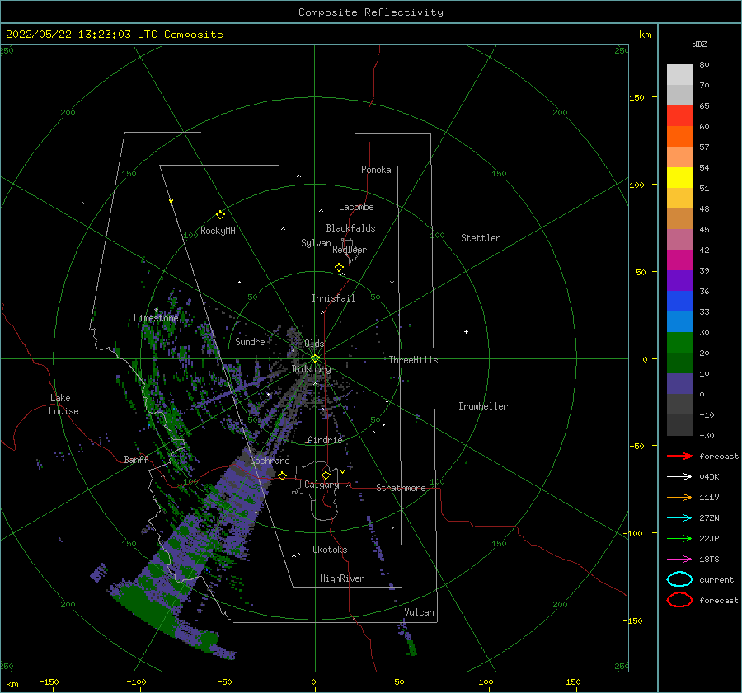The image size is (742, 693).
Task: Click the magenta 18TS arrow in legend
Action: point(679,560)
